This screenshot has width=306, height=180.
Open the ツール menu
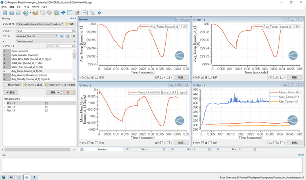point(27,7)
